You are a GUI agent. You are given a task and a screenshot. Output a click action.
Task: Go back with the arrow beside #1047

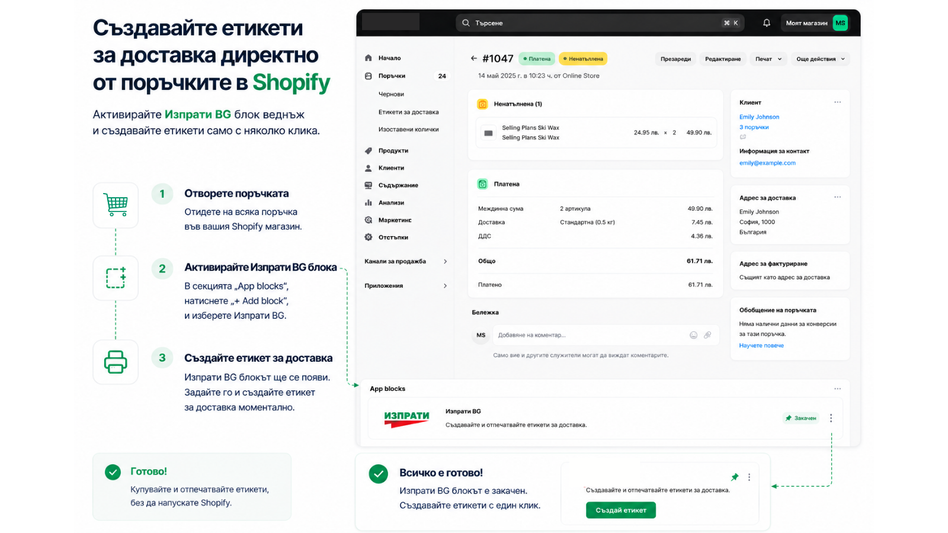473,59
